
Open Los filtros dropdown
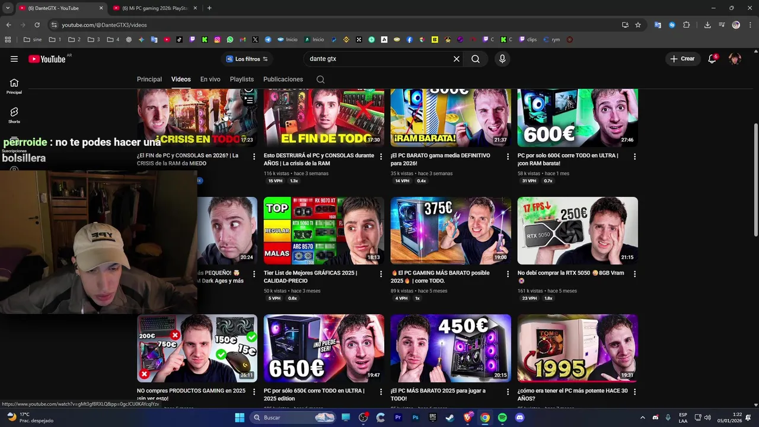[247, 59]
